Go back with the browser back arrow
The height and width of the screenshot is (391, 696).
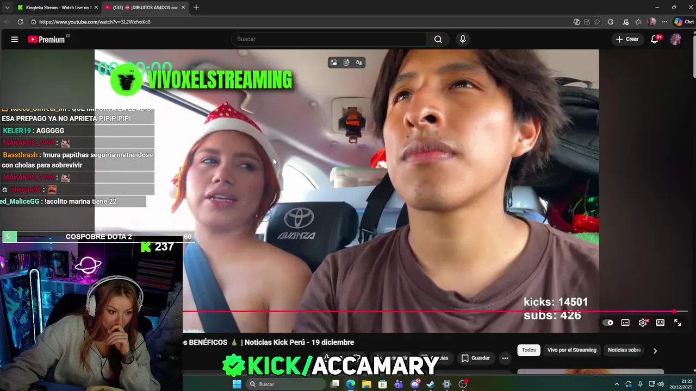tap(7, 22)
